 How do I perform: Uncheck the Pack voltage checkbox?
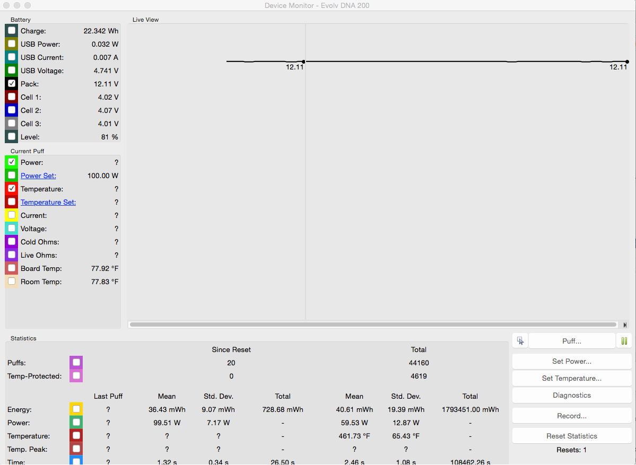(12, 84)
